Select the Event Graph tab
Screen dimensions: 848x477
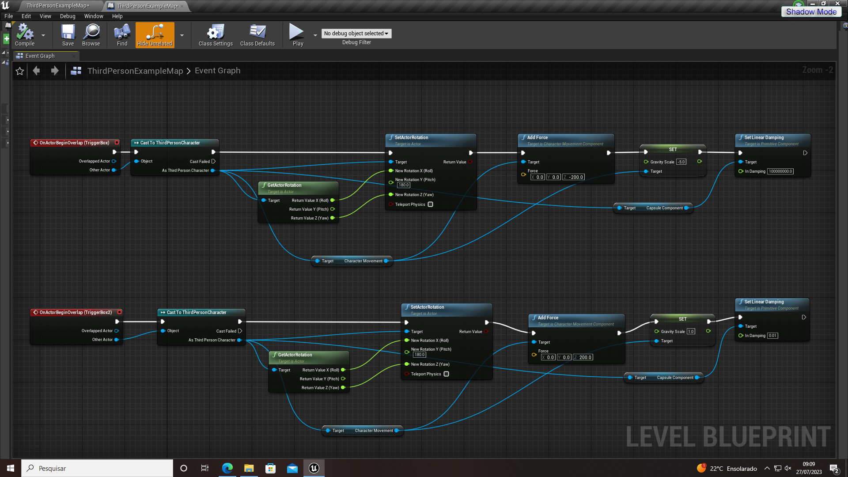46,56
